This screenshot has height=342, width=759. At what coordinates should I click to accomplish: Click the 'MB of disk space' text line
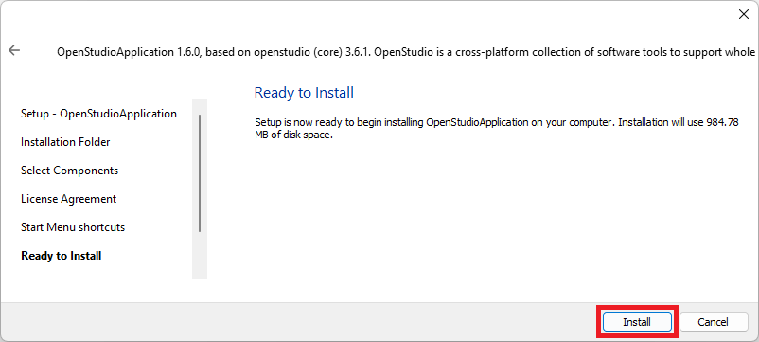click(294, 135)
